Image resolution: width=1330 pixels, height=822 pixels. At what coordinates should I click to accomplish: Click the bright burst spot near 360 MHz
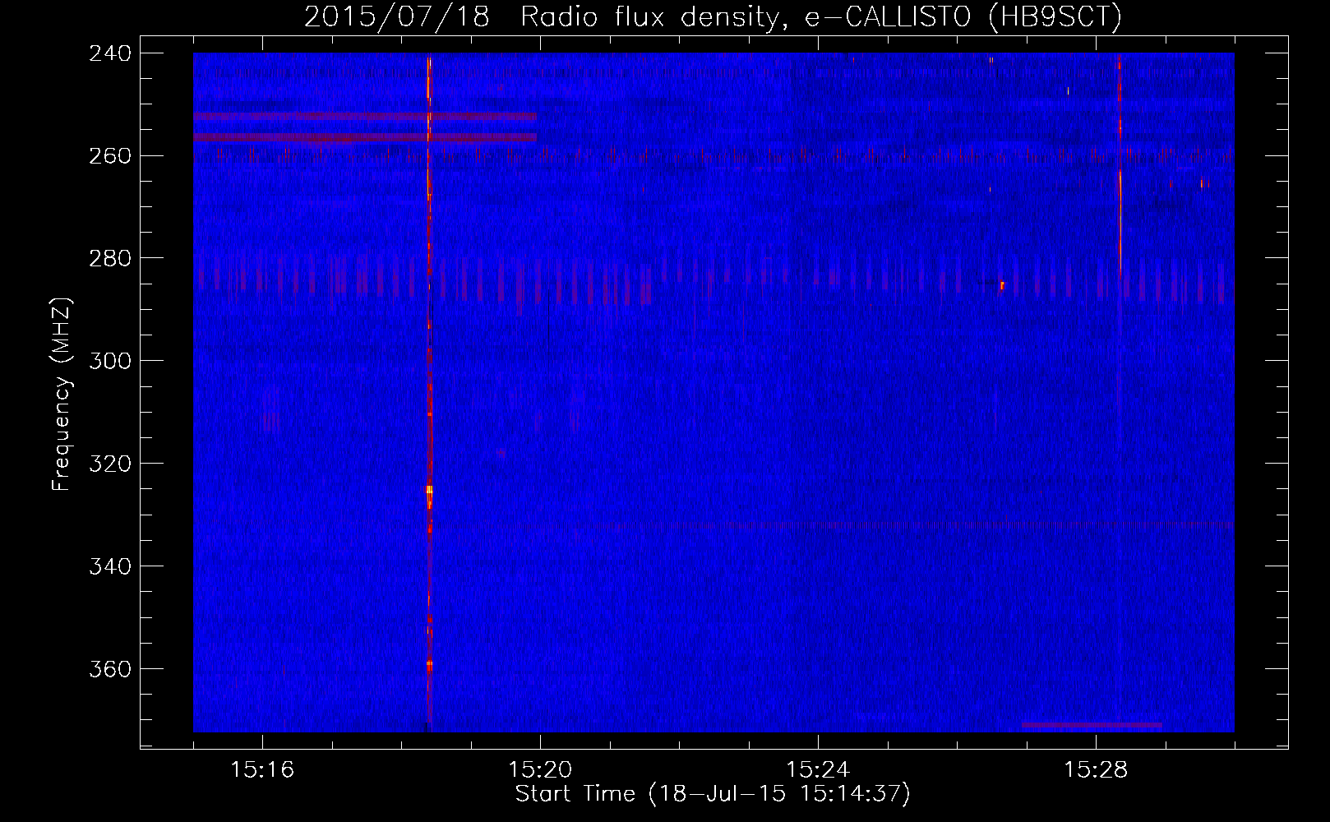click(x=429, y=663)
